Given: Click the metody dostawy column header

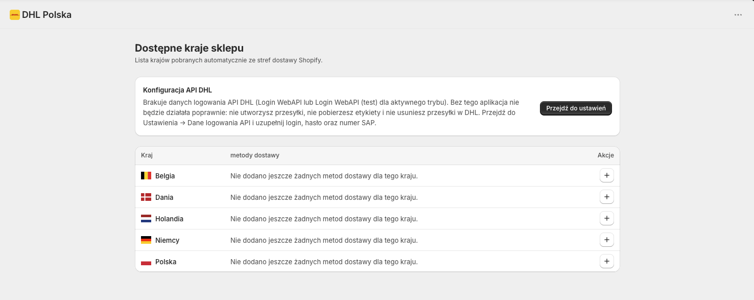Looking at the screenshot, I should [x=255, y=155].
